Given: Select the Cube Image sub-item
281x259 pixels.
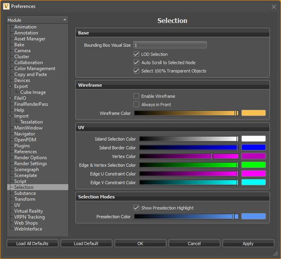Looking at the screenshot, I should pos(33,92).
